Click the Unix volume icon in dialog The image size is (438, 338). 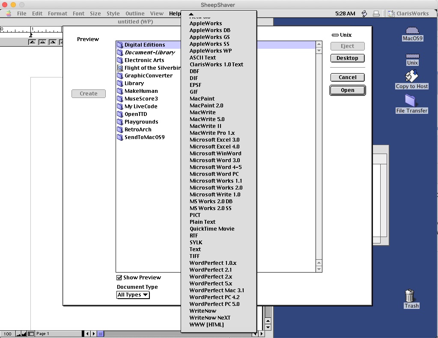point(335,35)
